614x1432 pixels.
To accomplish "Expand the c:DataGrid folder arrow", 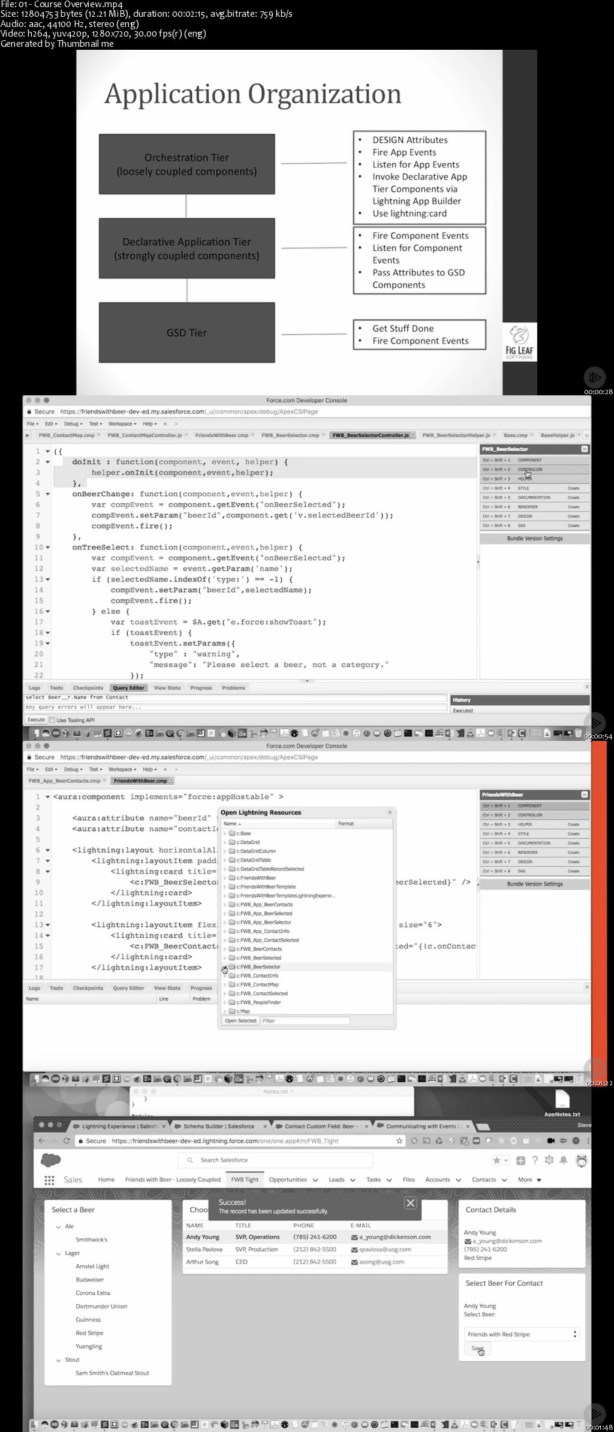I will point(225,842).
